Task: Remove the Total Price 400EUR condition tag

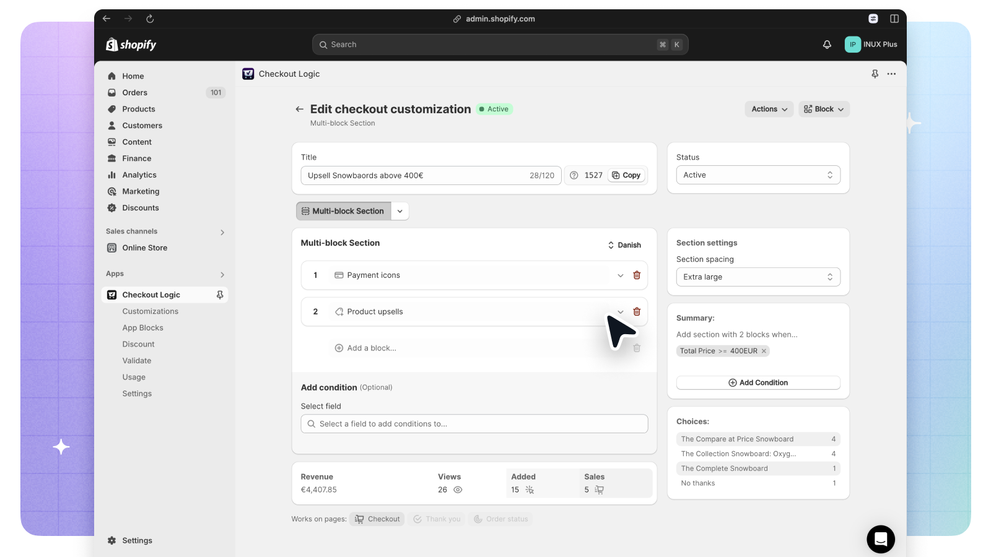Action: (x=764, y=351)
